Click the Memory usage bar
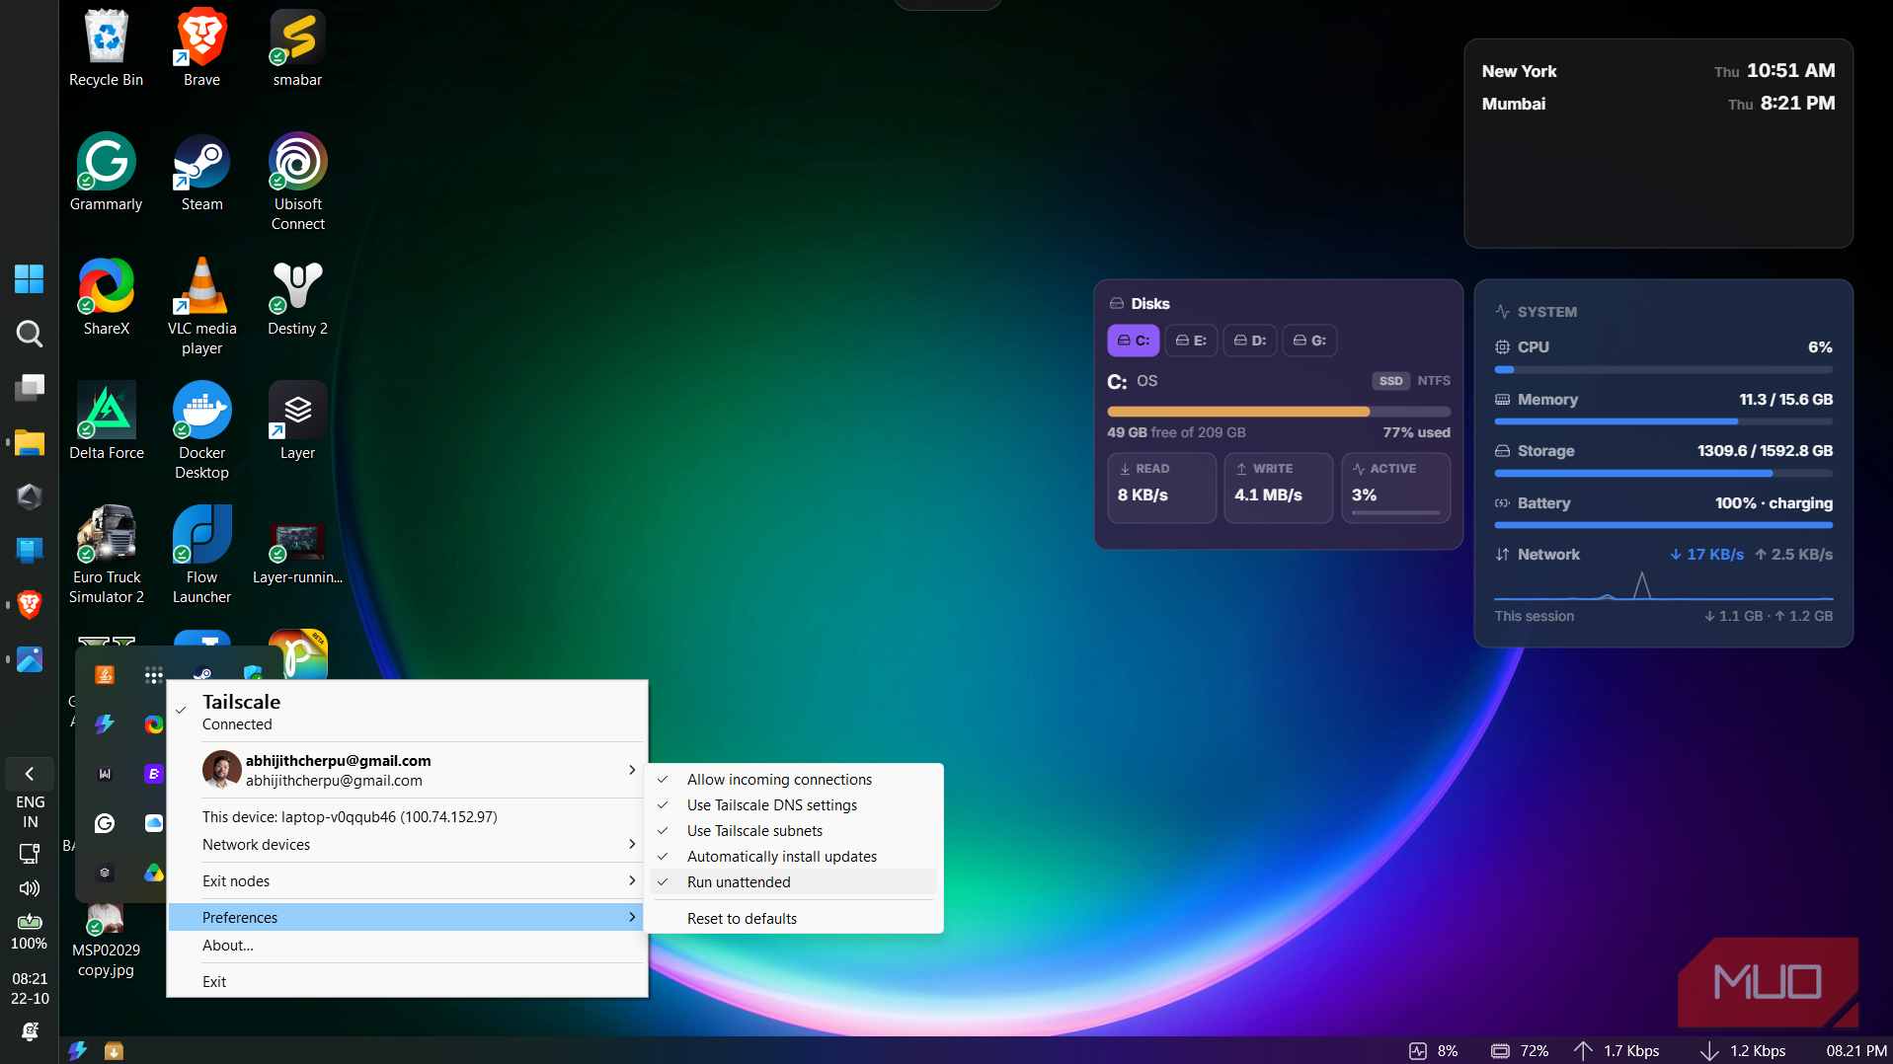Screen dimensions: 1893x1064 1663,421
